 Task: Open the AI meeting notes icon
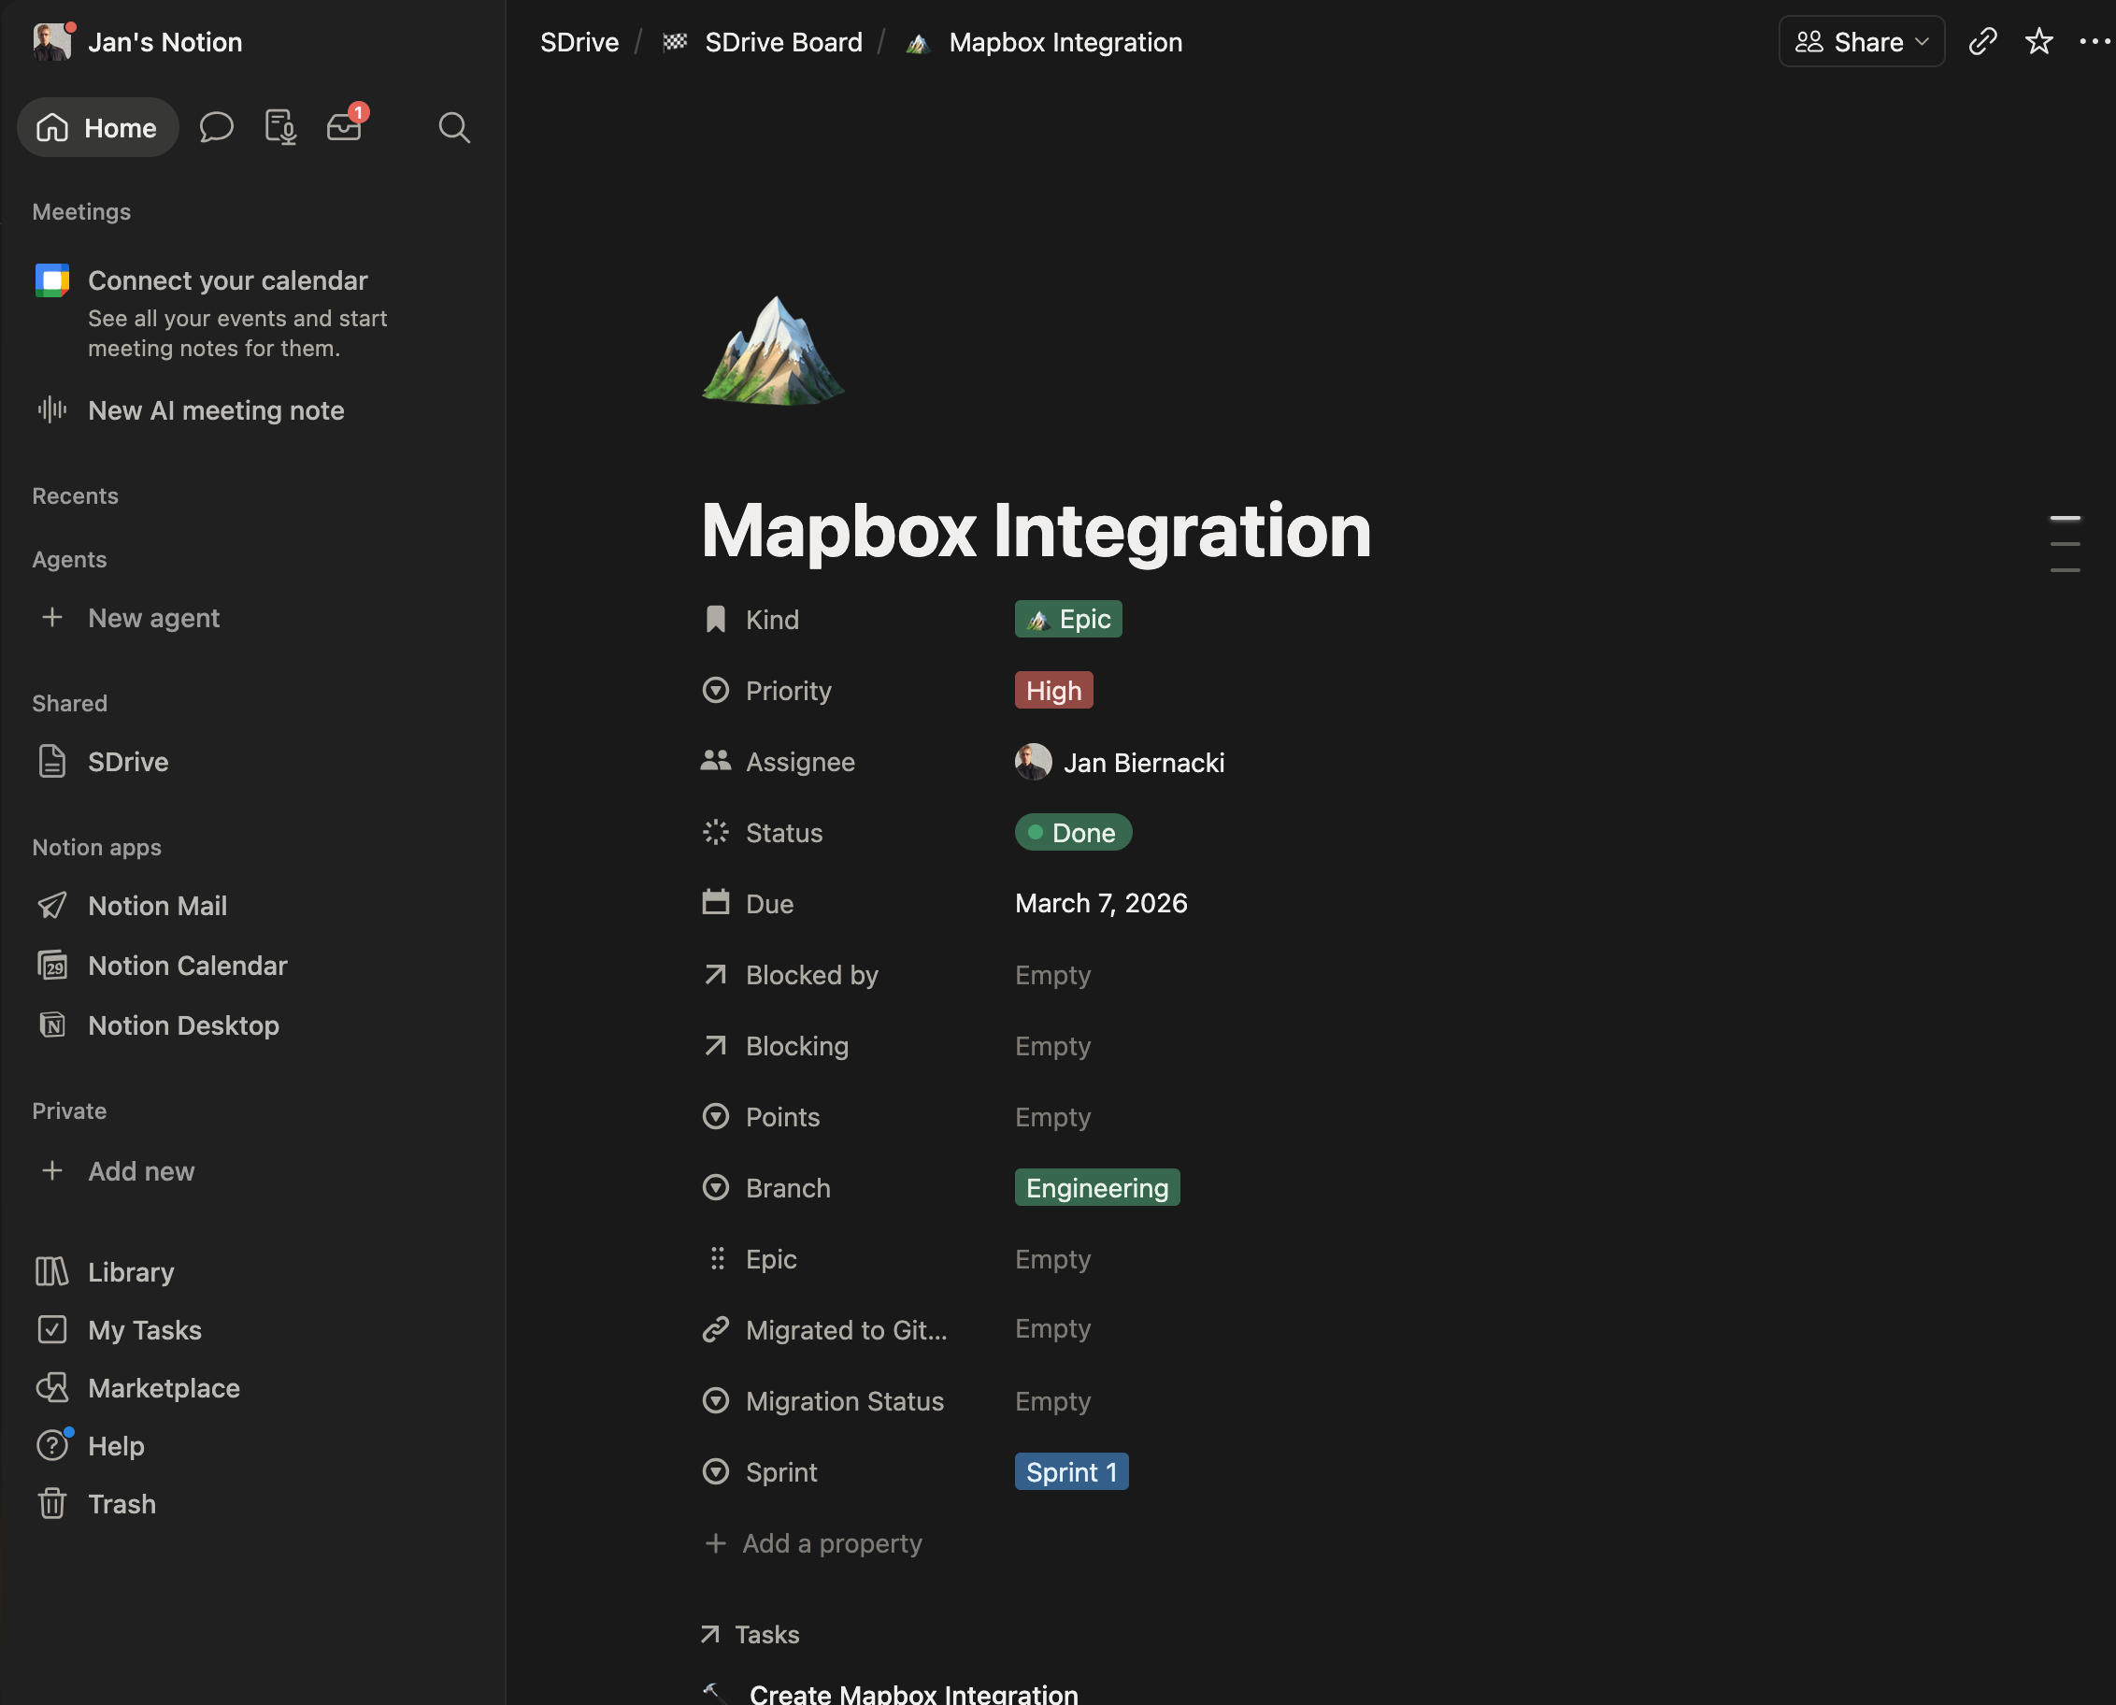[280, 128]
